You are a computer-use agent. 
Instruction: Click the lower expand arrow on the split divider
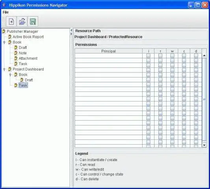[x=71, y=34]
